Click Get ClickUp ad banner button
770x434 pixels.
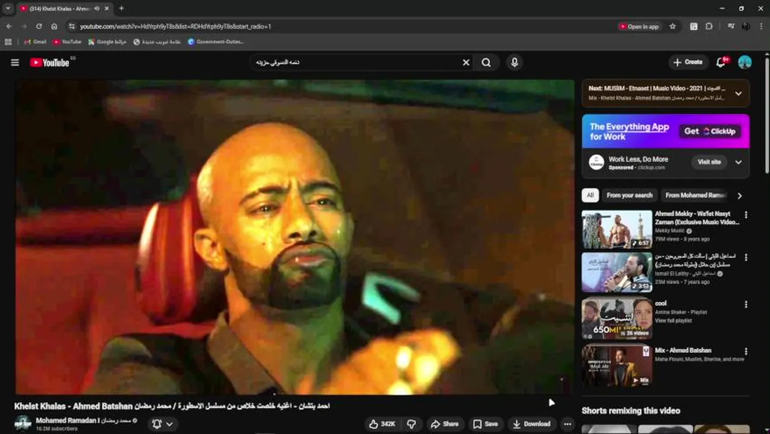pyautogui.click(x=710, y=131)
